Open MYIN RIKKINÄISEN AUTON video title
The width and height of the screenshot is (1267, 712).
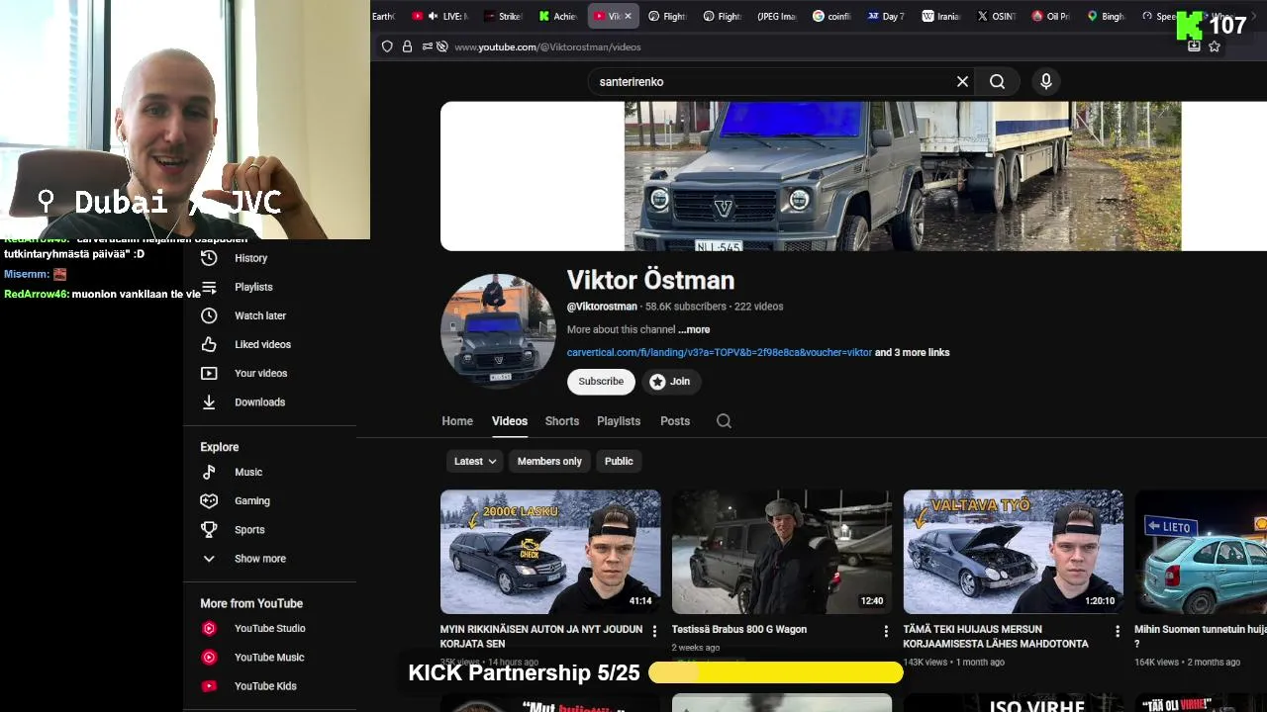540,636
